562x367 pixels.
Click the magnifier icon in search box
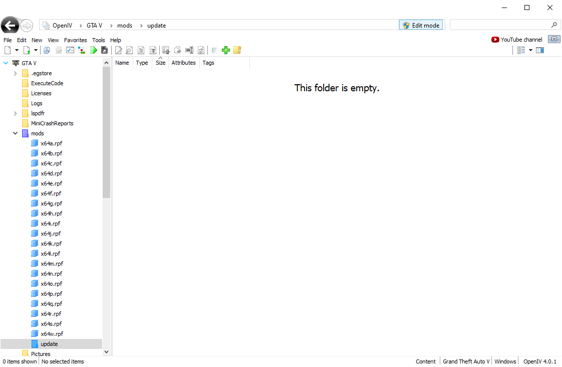pos(554,25)
